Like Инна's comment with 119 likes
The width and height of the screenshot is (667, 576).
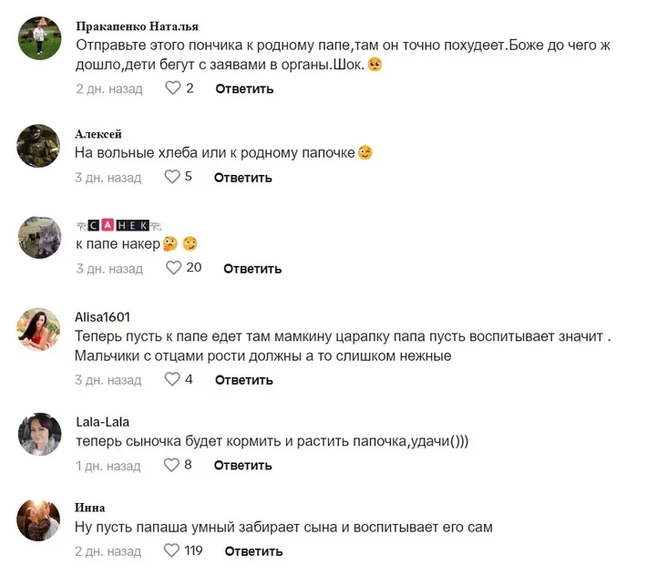[172, 550]
